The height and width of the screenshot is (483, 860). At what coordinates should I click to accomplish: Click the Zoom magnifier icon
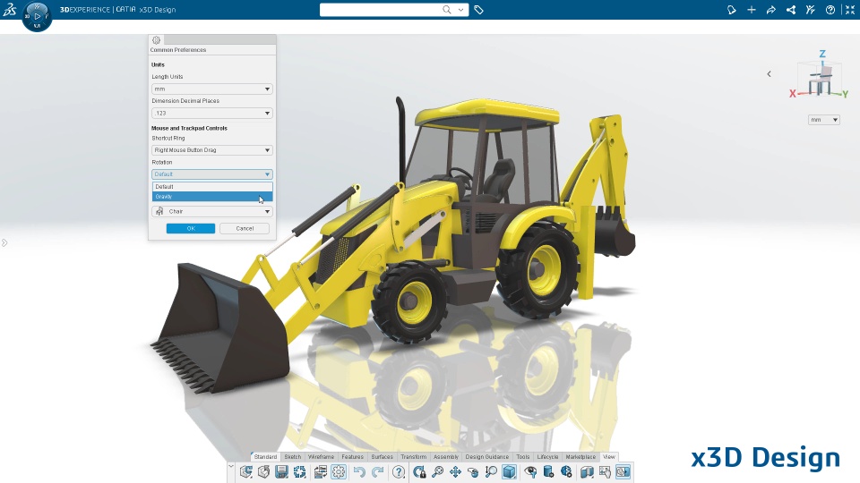pyautogui.click(x=438, y=472)
